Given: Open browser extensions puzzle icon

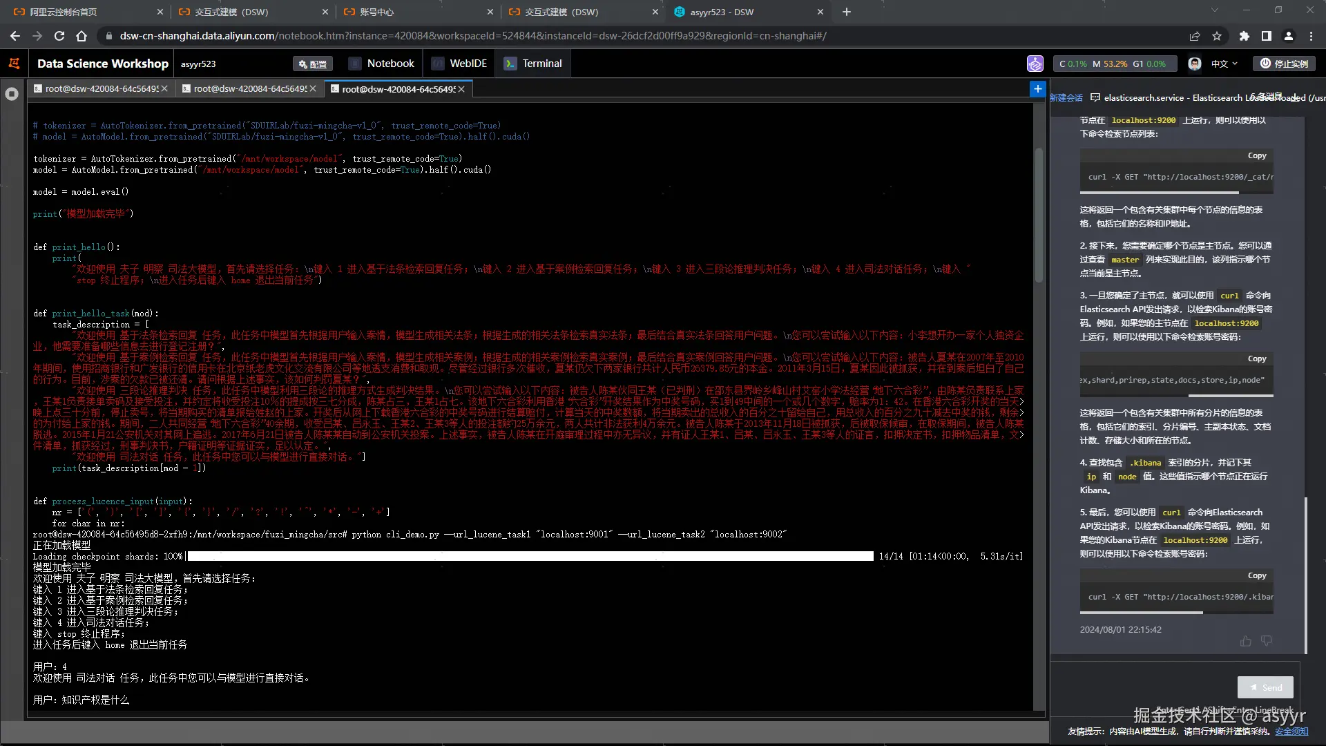Looking at the screenshot, I should 1244,36.
